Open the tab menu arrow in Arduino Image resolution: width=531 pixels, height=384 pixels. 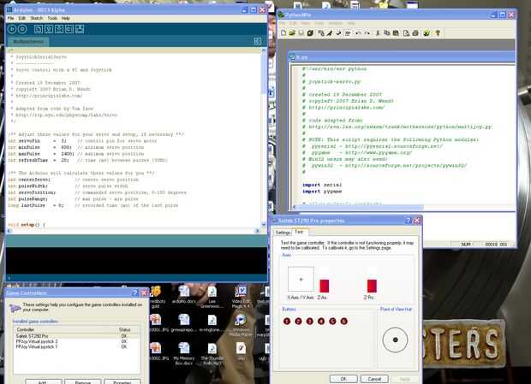tap(258, 41)
